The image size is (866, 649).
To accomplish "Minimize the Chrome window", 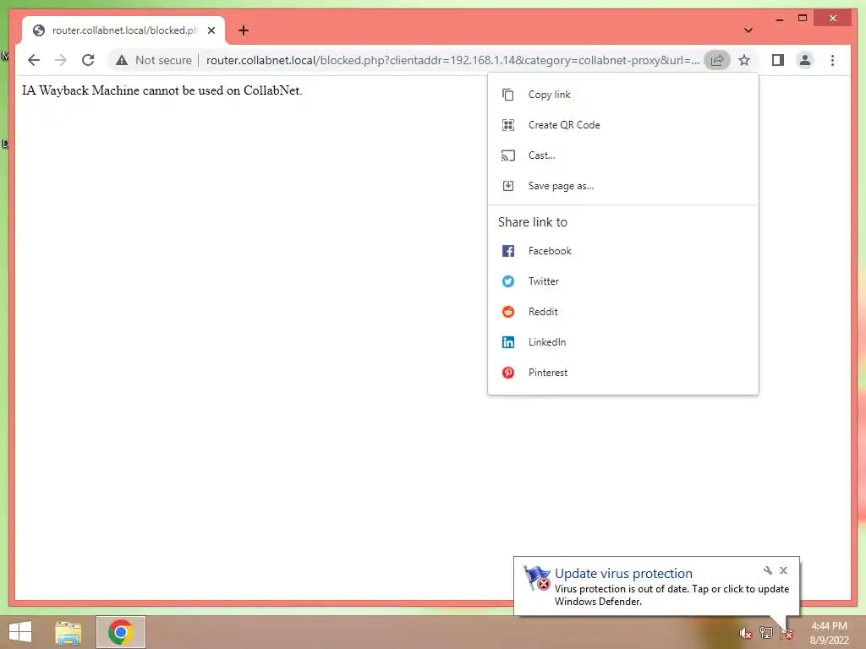I will point(779,19).
